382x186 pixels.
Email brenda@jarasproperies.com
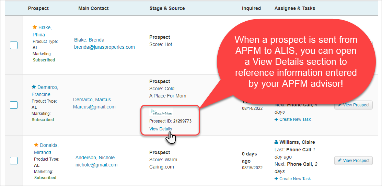[x=105, y=47]
